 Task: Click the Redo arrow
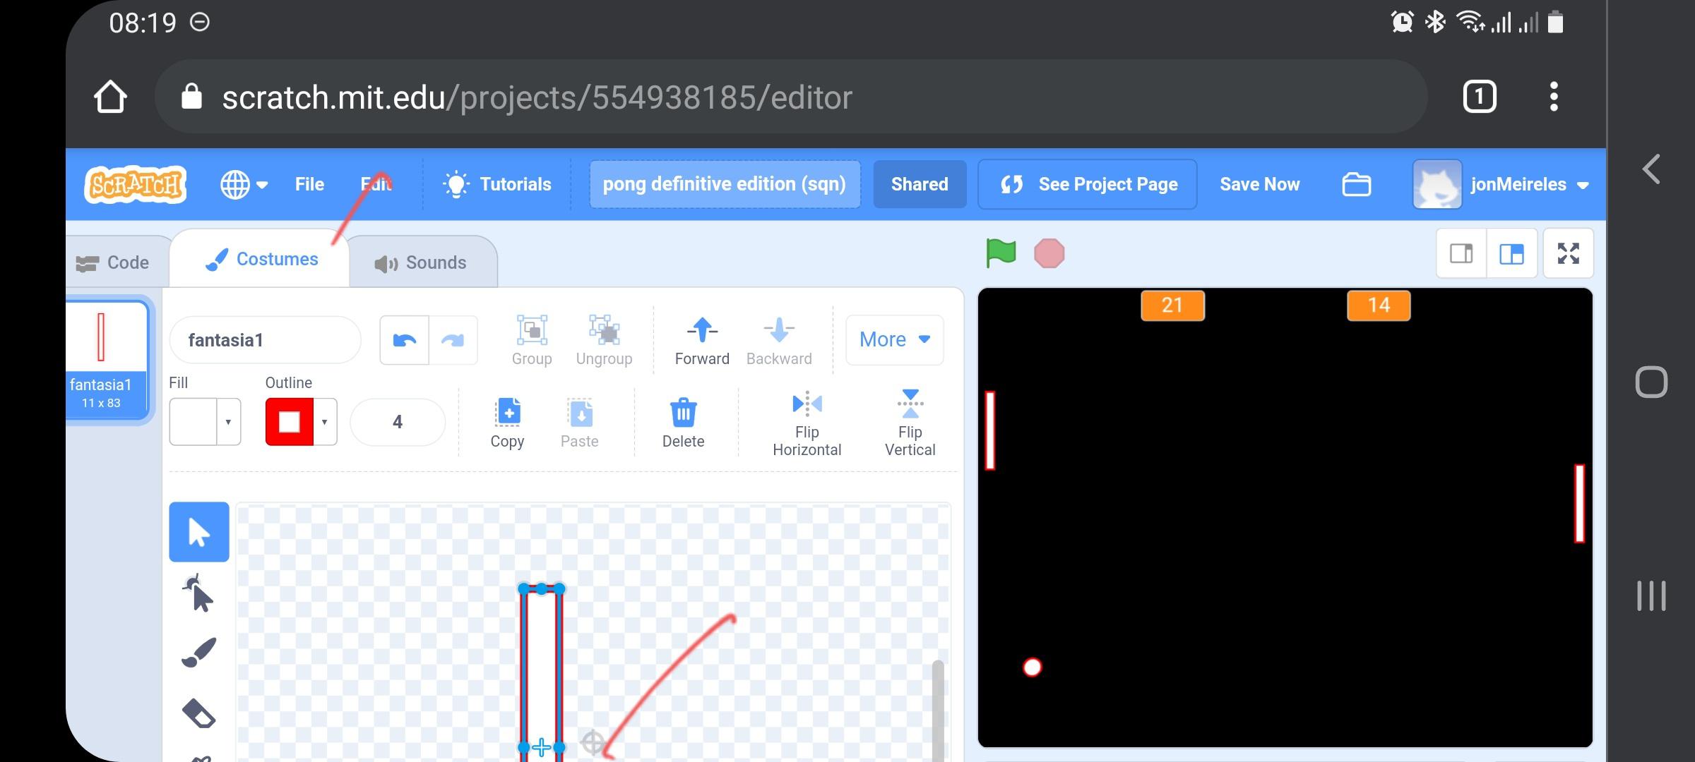[x=453, y=340]
